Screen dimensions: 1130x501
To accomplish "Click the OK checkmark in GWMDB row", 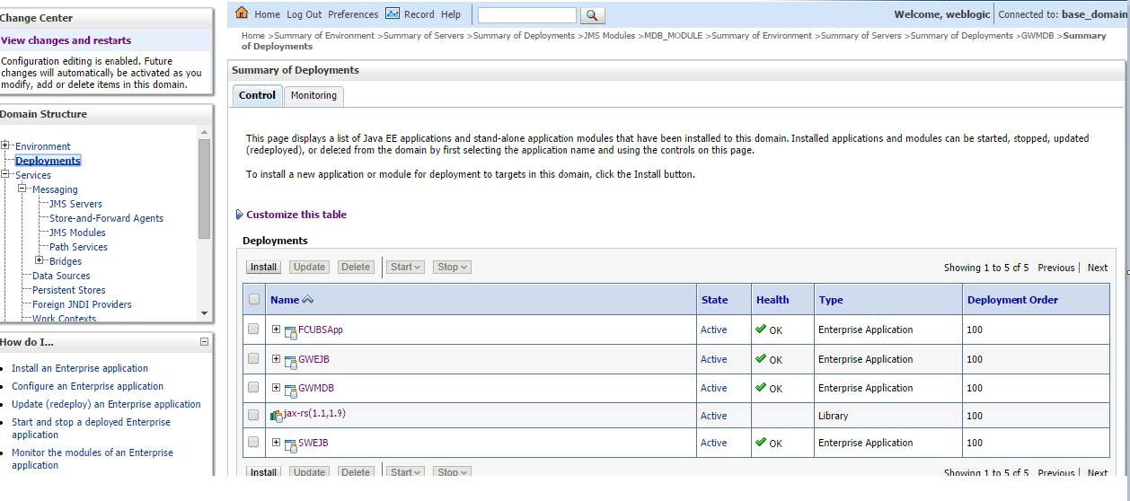I will point(761,388).
